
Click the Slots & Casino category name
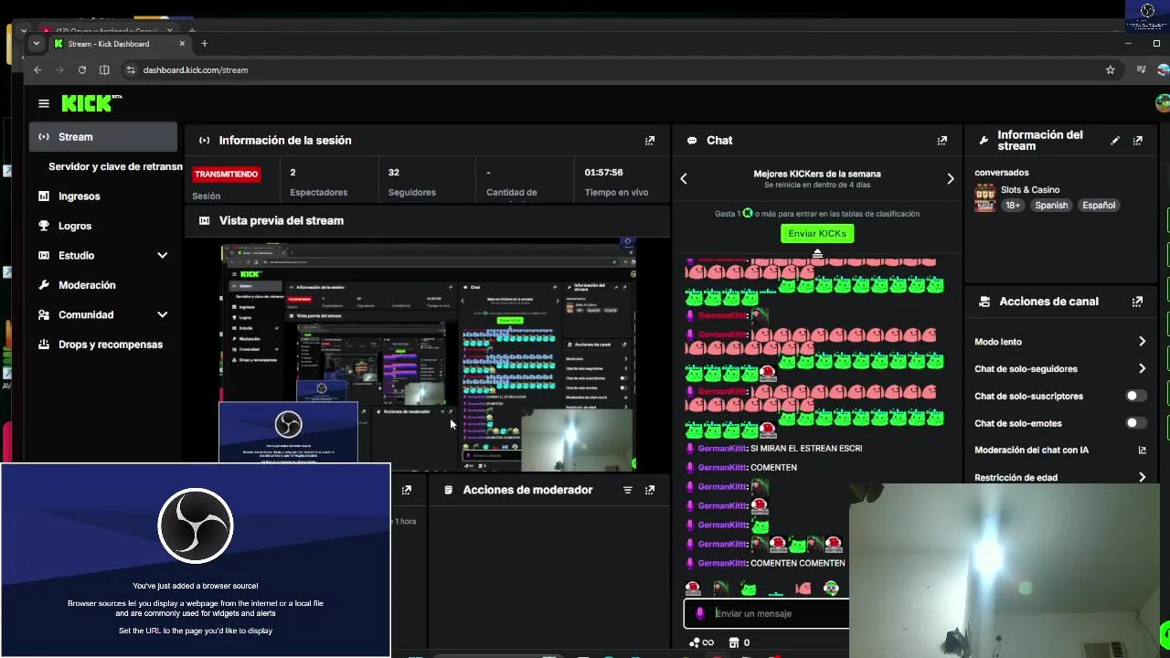(1030, 190)
